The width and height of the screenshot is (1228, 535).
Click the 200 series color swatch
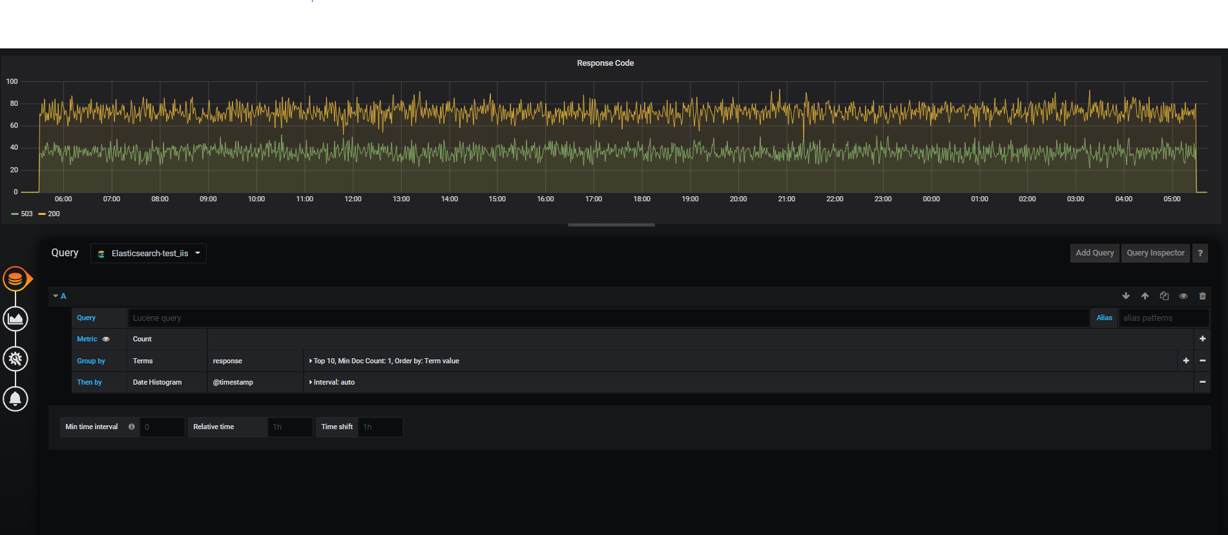coord(42,214)
